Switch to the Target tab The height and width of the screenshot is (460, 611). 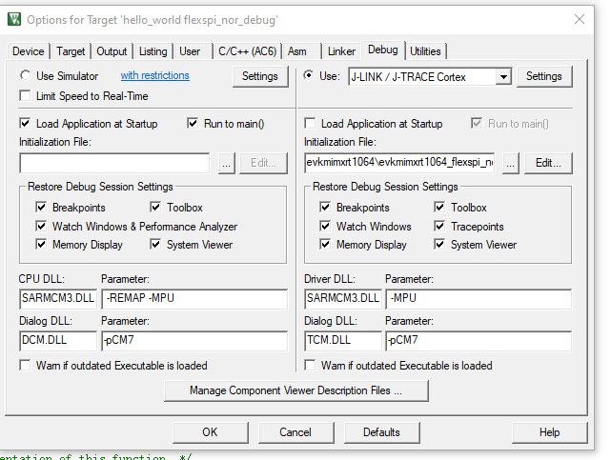tap(71, 51)
